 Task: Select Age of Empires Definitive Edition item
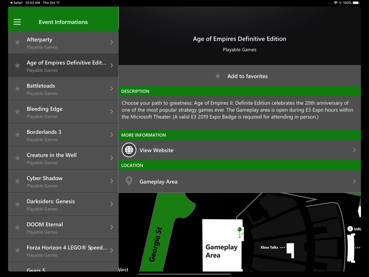pyautogui.click(x=63, y=66)
